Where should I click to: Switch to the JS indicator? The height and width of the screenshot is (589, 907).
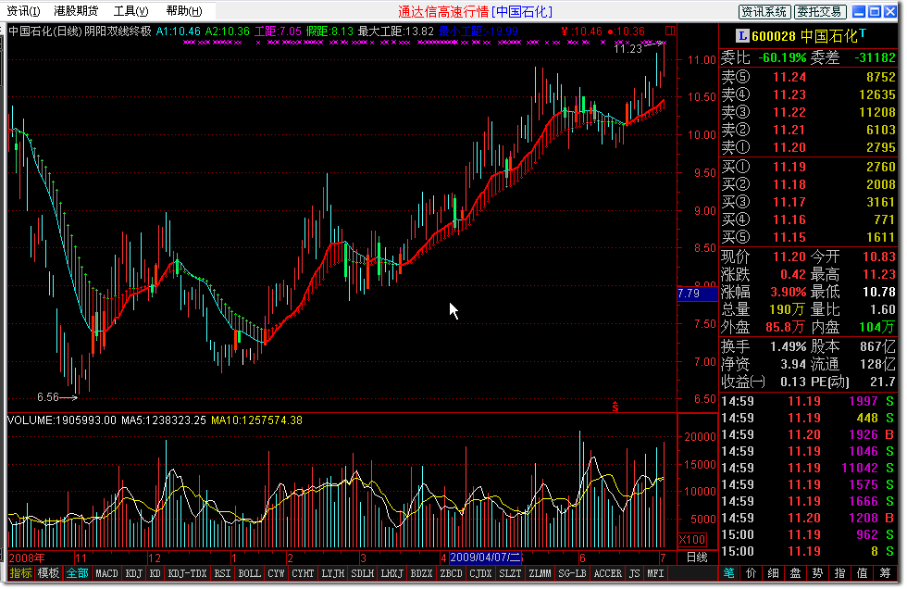click(x=635, y=573)
